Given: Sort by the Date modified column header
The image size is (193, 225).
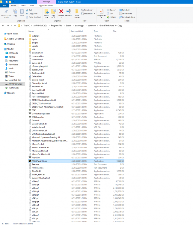Looking at the screenshot, I should (x=76, y=31).
